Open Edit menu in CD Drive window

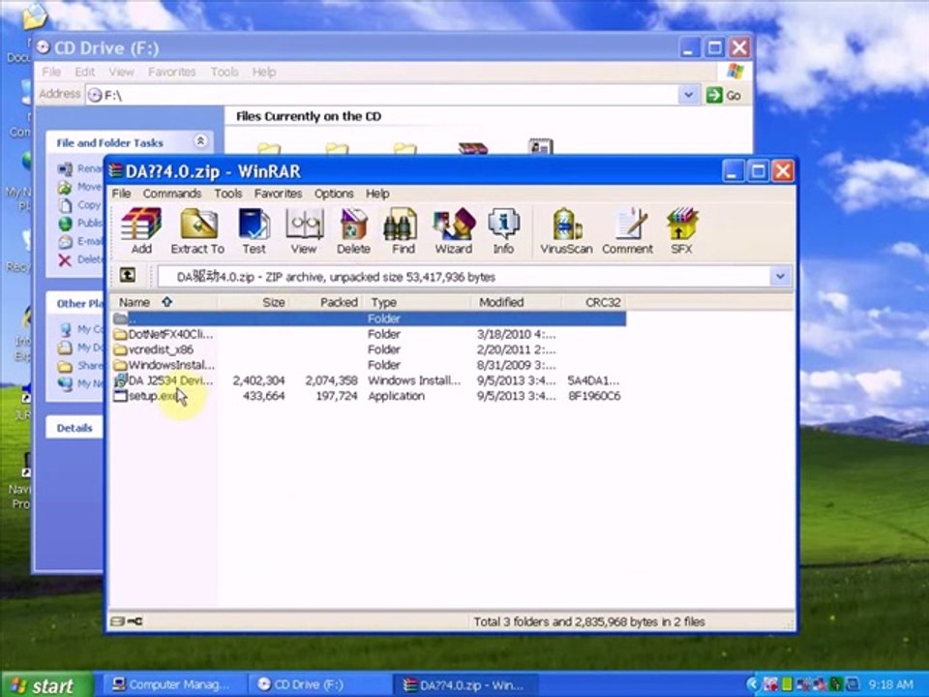(x=85, y=72)
